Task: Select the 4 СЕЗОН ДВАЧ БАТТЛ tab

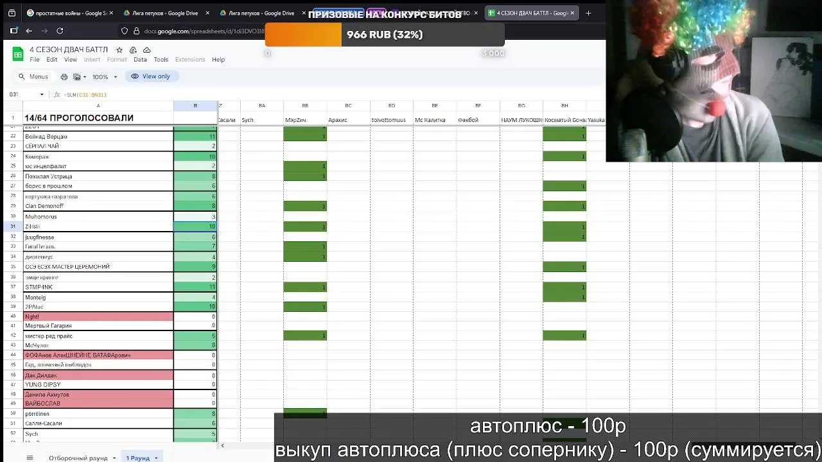Action: click(x=532, y=13)
